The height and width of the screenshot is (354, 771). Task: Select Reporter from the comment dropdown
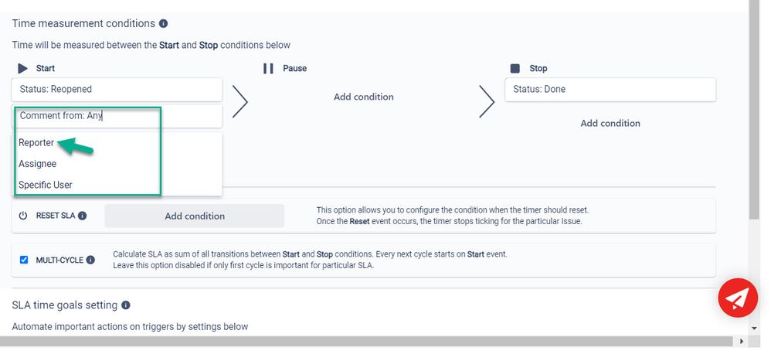(36, 143)
